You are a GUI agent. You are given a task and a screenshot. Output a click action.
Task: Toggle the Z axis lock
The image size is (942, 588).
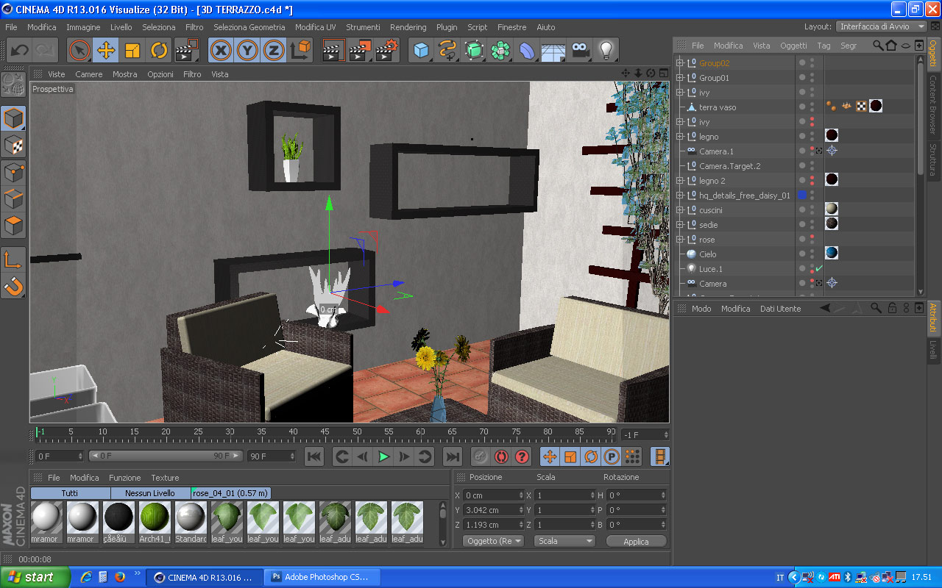pyautogui.click(x=274, y=51)
